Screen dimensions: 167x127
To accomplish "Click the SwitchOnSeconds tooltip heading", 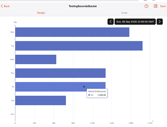I will coord(97,91).
